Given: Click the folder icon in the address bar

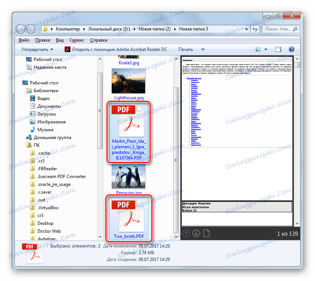Looking at the screenshot, I should pyautogui.click(x=45, y=29).
